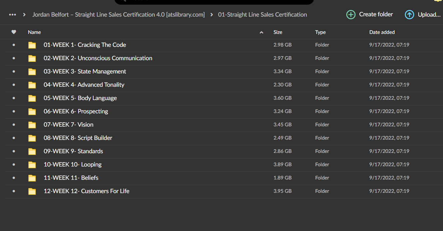The width and height of the screenshot is (443, 231).
Task: Toggle favorite dot for WEEK 2 Unconscious Communication
Action: click(x=14, y=58)
